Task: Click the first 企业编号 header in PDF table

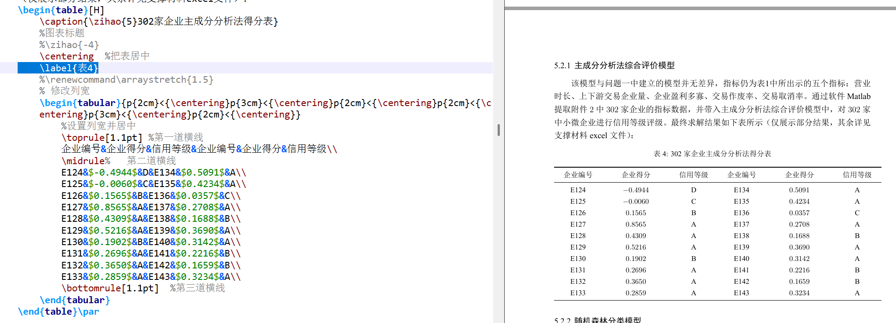Action: tap(578, 175)
